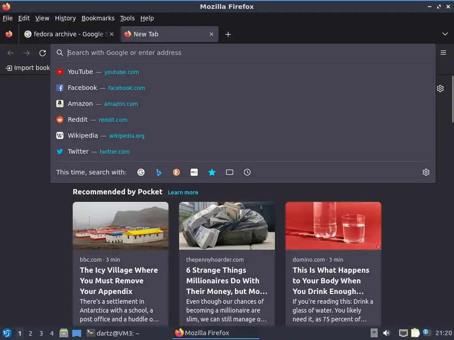
Task: Click Amazon favicon in suggestions
Action: coord(60,104)
